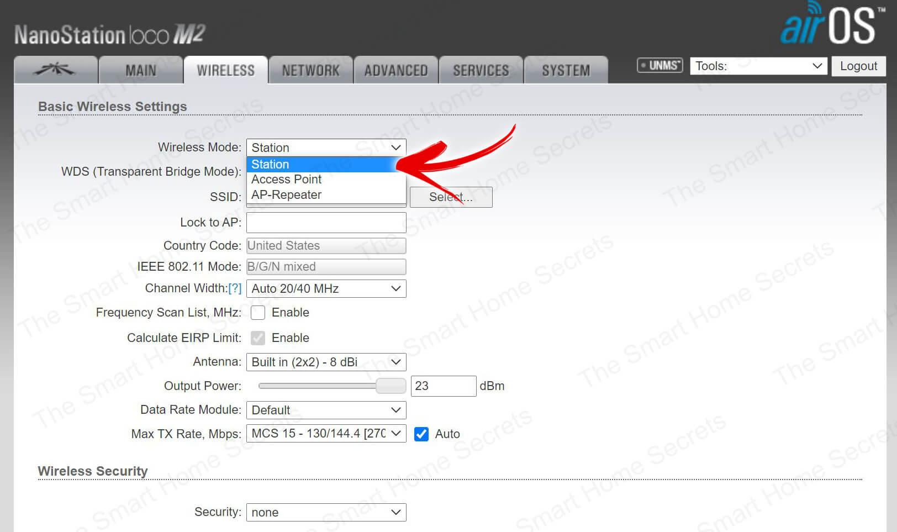Switch to the NETWORK tab
897x532 pixels.
(x=310, y=71)
